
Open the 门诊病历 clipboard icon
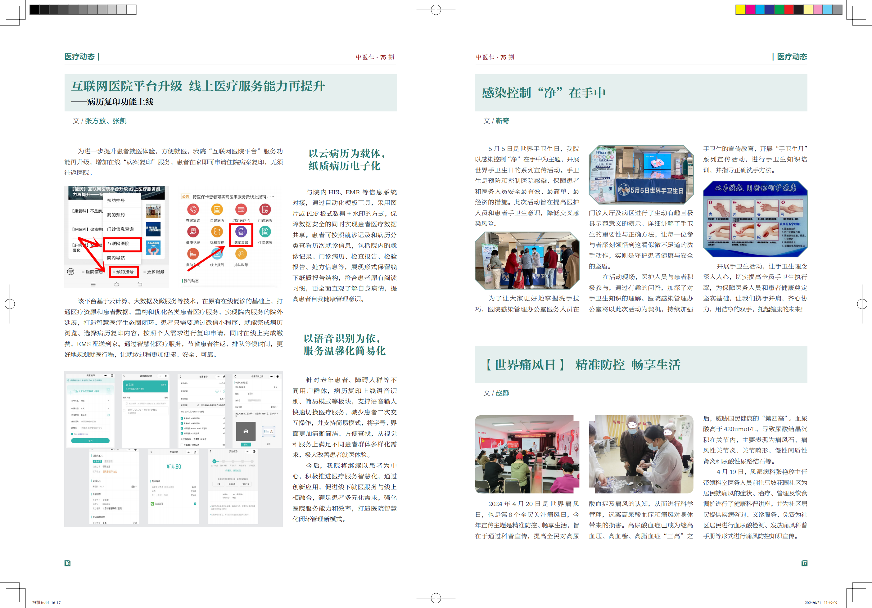(x=265, y=209)
